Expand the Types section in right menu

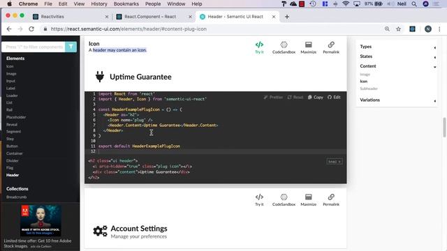click(397, 47)
